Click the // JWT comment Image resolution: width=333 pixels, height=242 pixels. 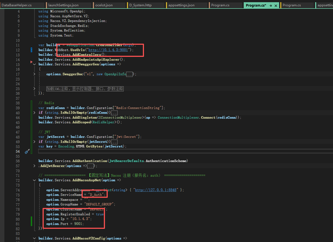coord(44,132)
